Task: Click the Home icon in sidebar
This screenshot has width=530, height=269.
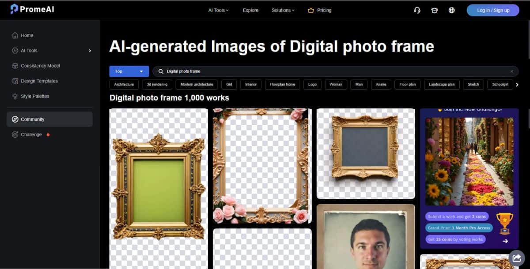Action: coord(15,35)
